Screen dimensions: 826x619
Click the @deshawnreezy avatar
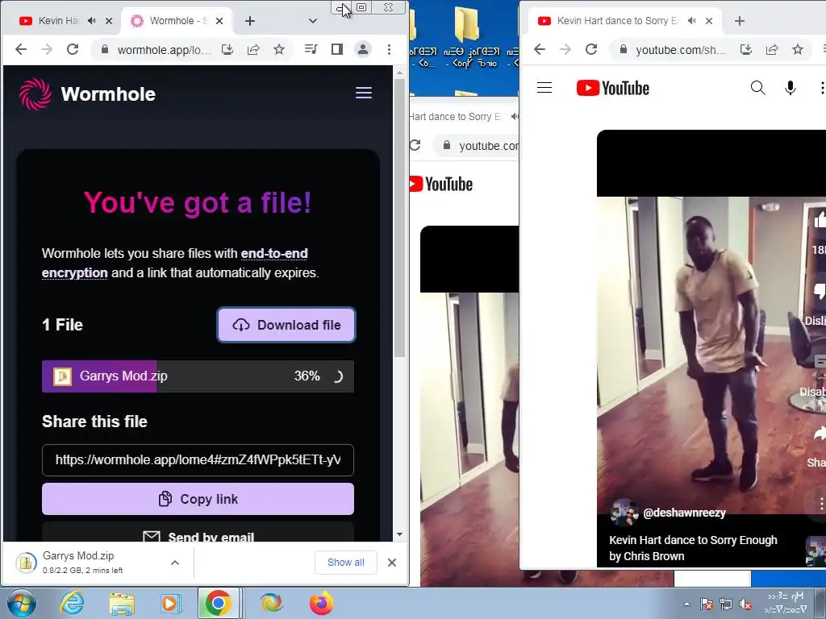pyautogui.click(x=624, y=512)
